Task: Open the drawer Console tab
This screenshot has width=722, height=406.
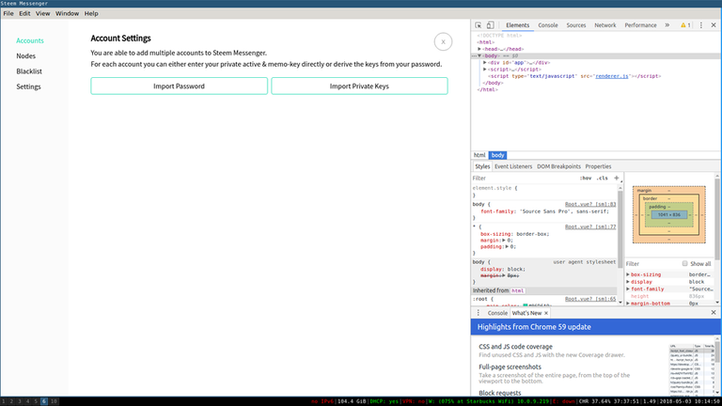Action: tap(497, 313)
